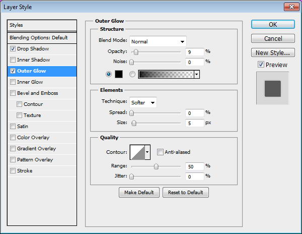Enable Bevel and Emboss checkbox

(13, 93)
